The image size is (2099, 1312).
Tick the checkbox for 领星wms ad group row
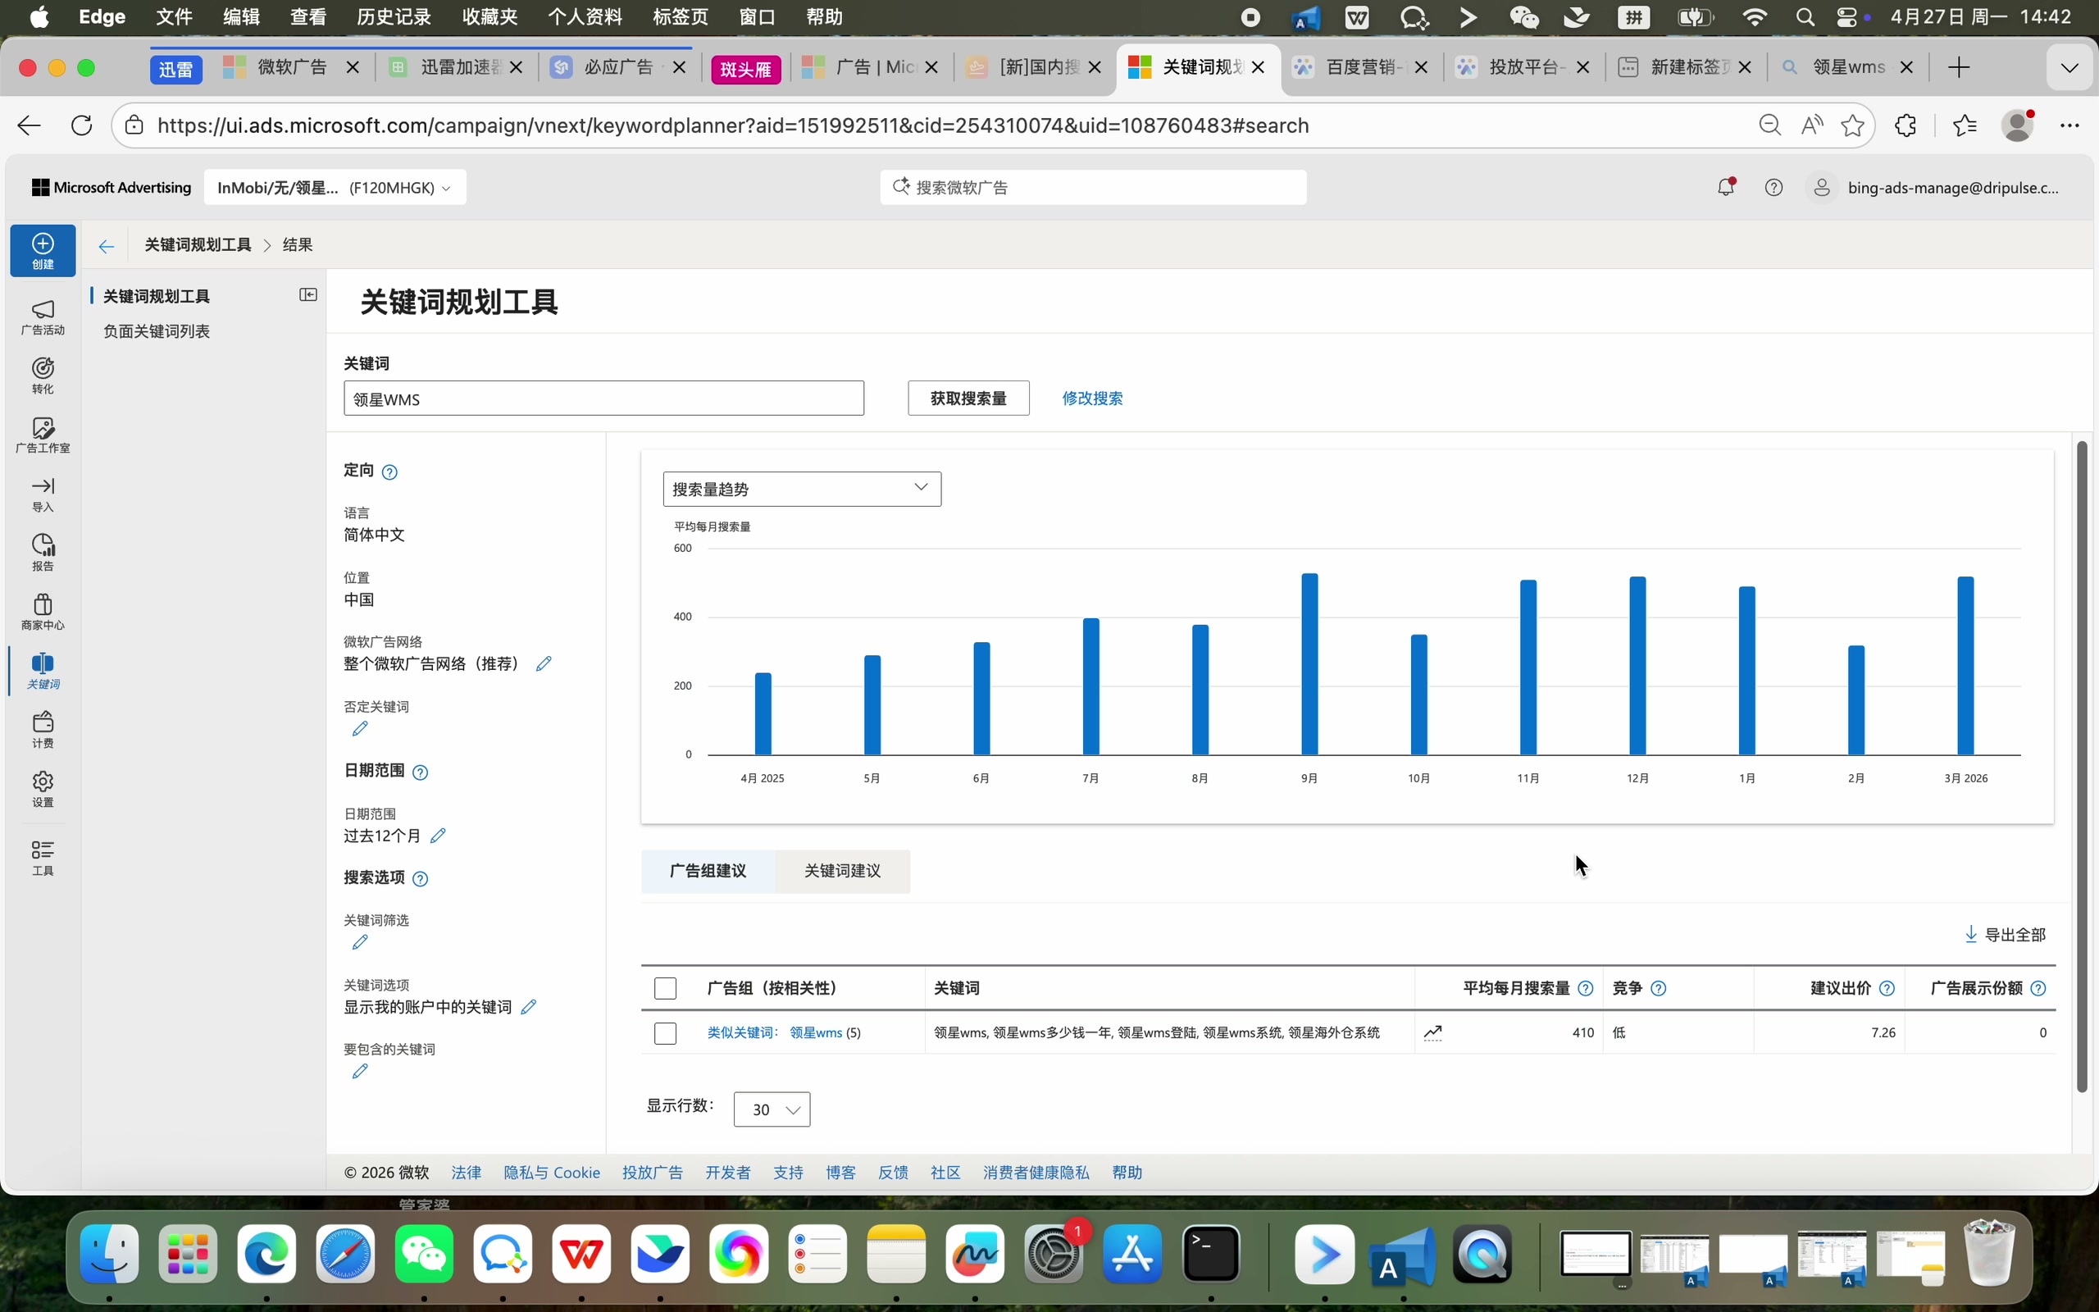pyautogui.click(x=665, y=1032)
